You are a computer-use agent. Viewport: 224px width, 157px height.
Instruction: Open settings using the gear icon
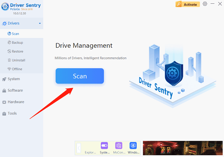[x=205, y=4]
